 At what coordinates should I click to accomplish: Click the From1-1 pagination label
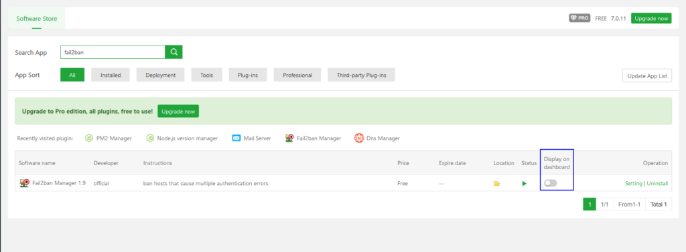[629, 204]
